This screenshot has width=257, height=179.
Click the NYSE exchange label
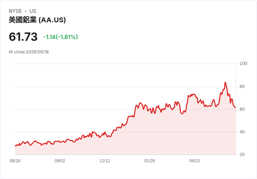coord(15,11)
